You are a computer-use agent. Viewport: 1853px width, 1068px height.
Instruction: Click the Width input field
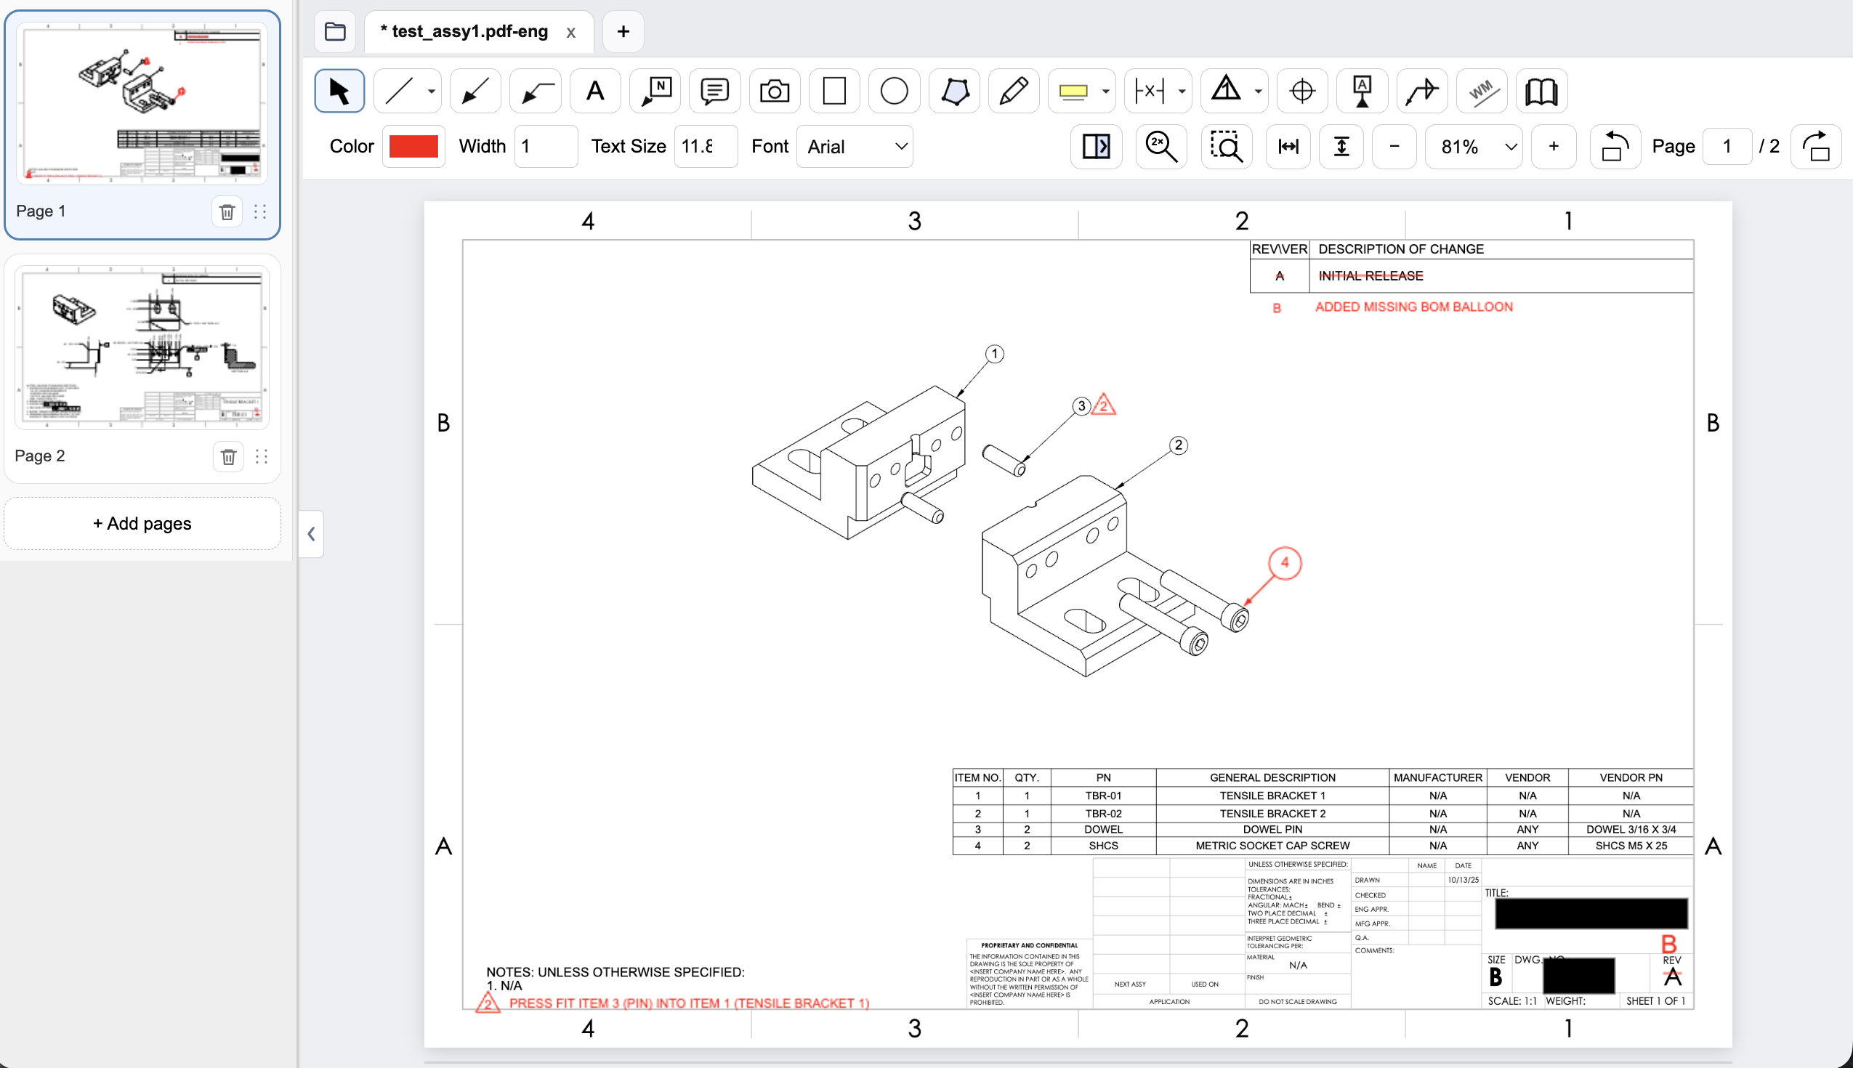(x=546, y=147)
